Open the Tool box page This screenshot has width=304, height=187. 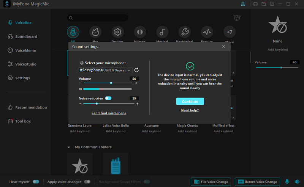tap(19, 121)
